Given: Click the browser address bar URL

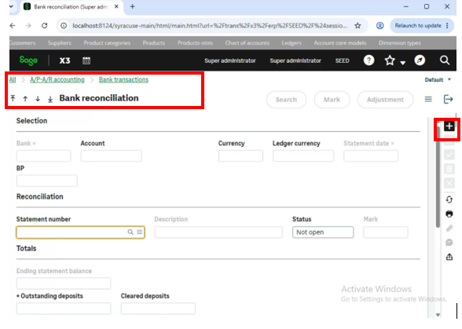Looking at the screenshot, I should click(x=210, y=26).
